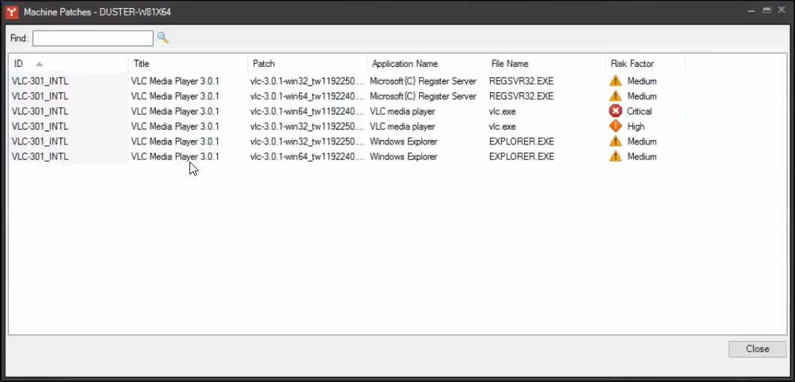795x382 pixels.
Task: Click the application logo icon in title bar
Action: click(12, 12)
